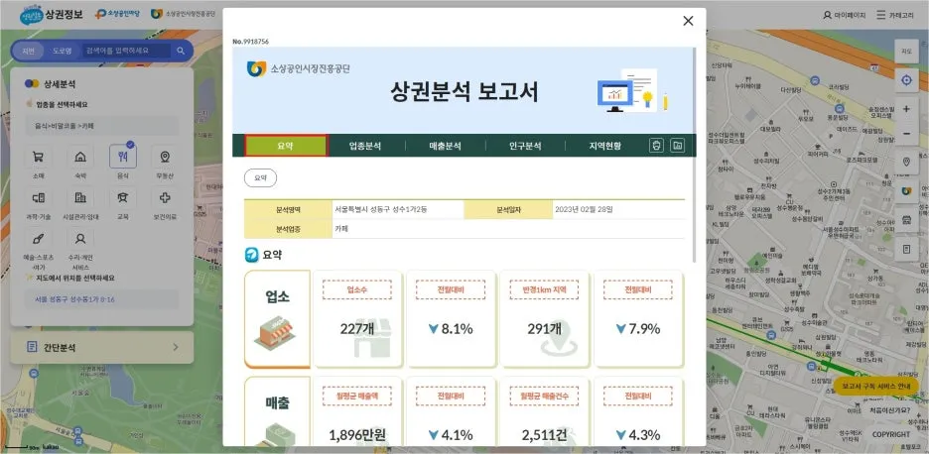This screenshot has height=454, width=929.
Task: Click the 2023년 02월 28일 analysis date
Action: click(x=584, y=209)
